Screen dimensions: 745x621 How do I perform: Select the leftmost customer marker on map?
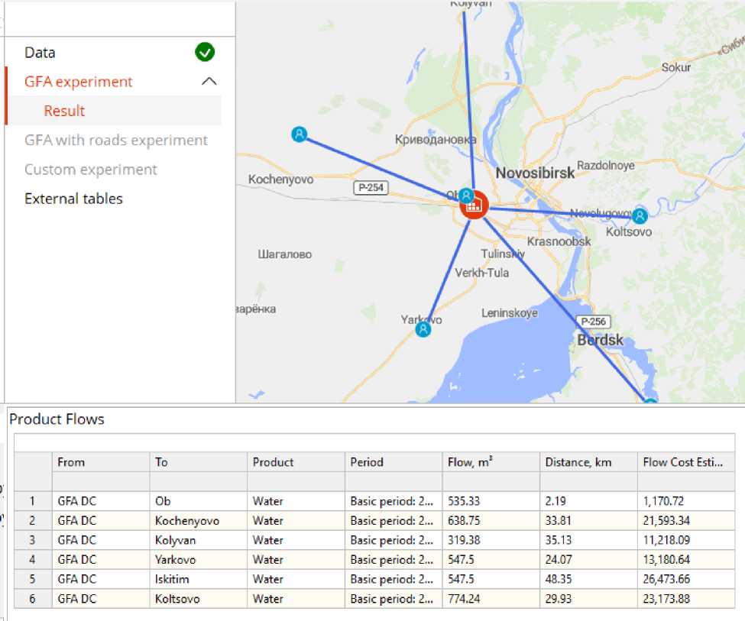(x=300, y=134)
